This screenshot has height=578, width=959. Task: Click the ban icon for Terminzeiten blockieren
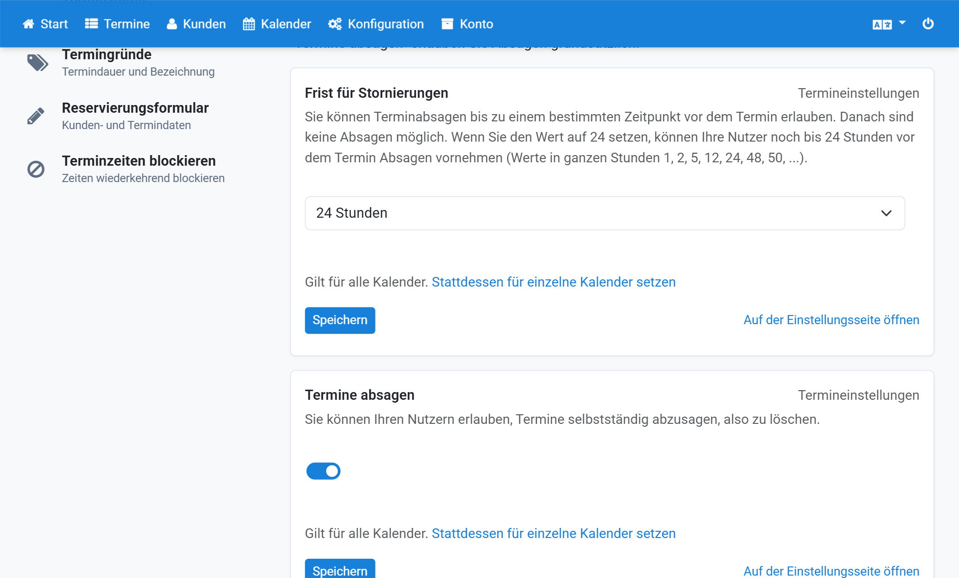[36, 169]
